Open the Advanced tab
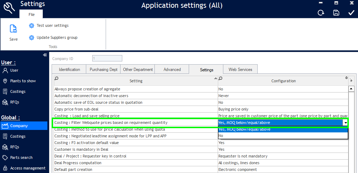 172,70
